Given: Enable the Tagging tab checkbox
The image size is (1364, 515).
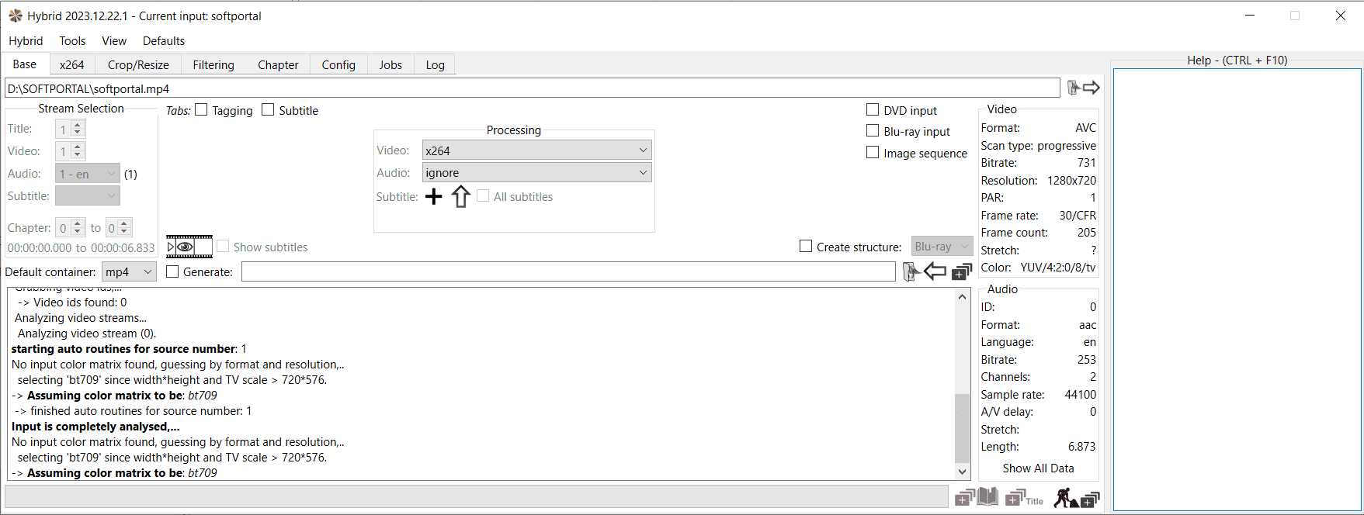Looking at the screenshot, I should pos(202,110).
